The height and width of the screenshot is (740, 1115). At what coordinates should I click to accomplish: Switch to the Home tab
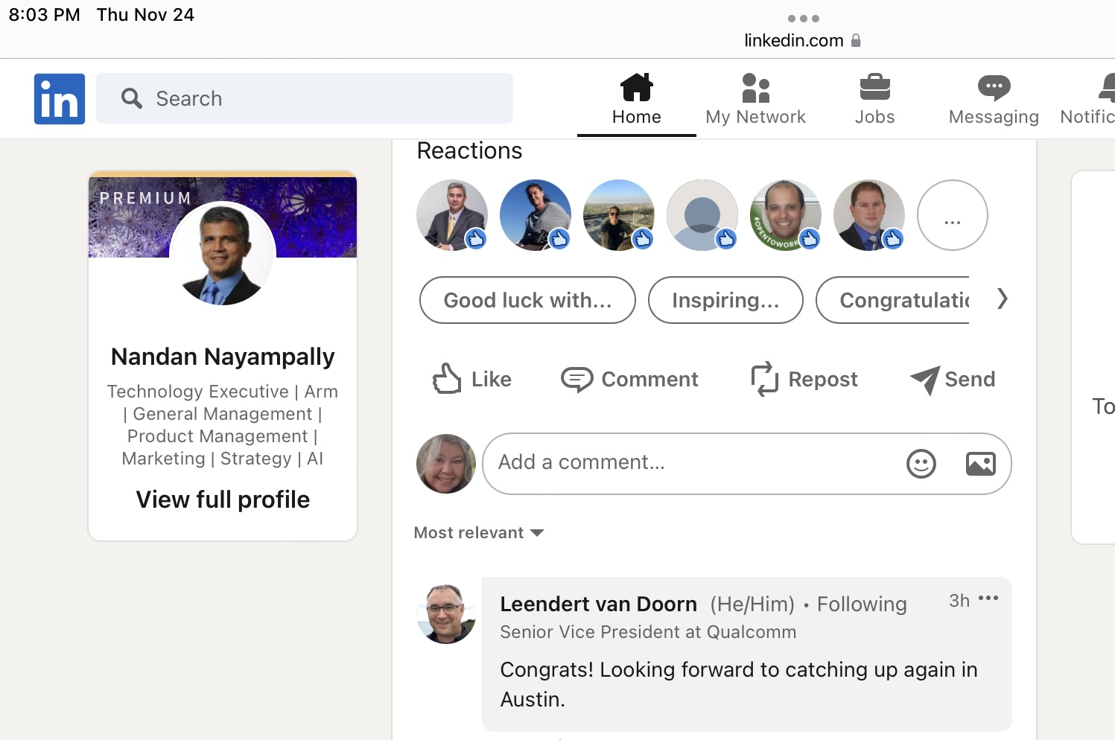[636, 99]
